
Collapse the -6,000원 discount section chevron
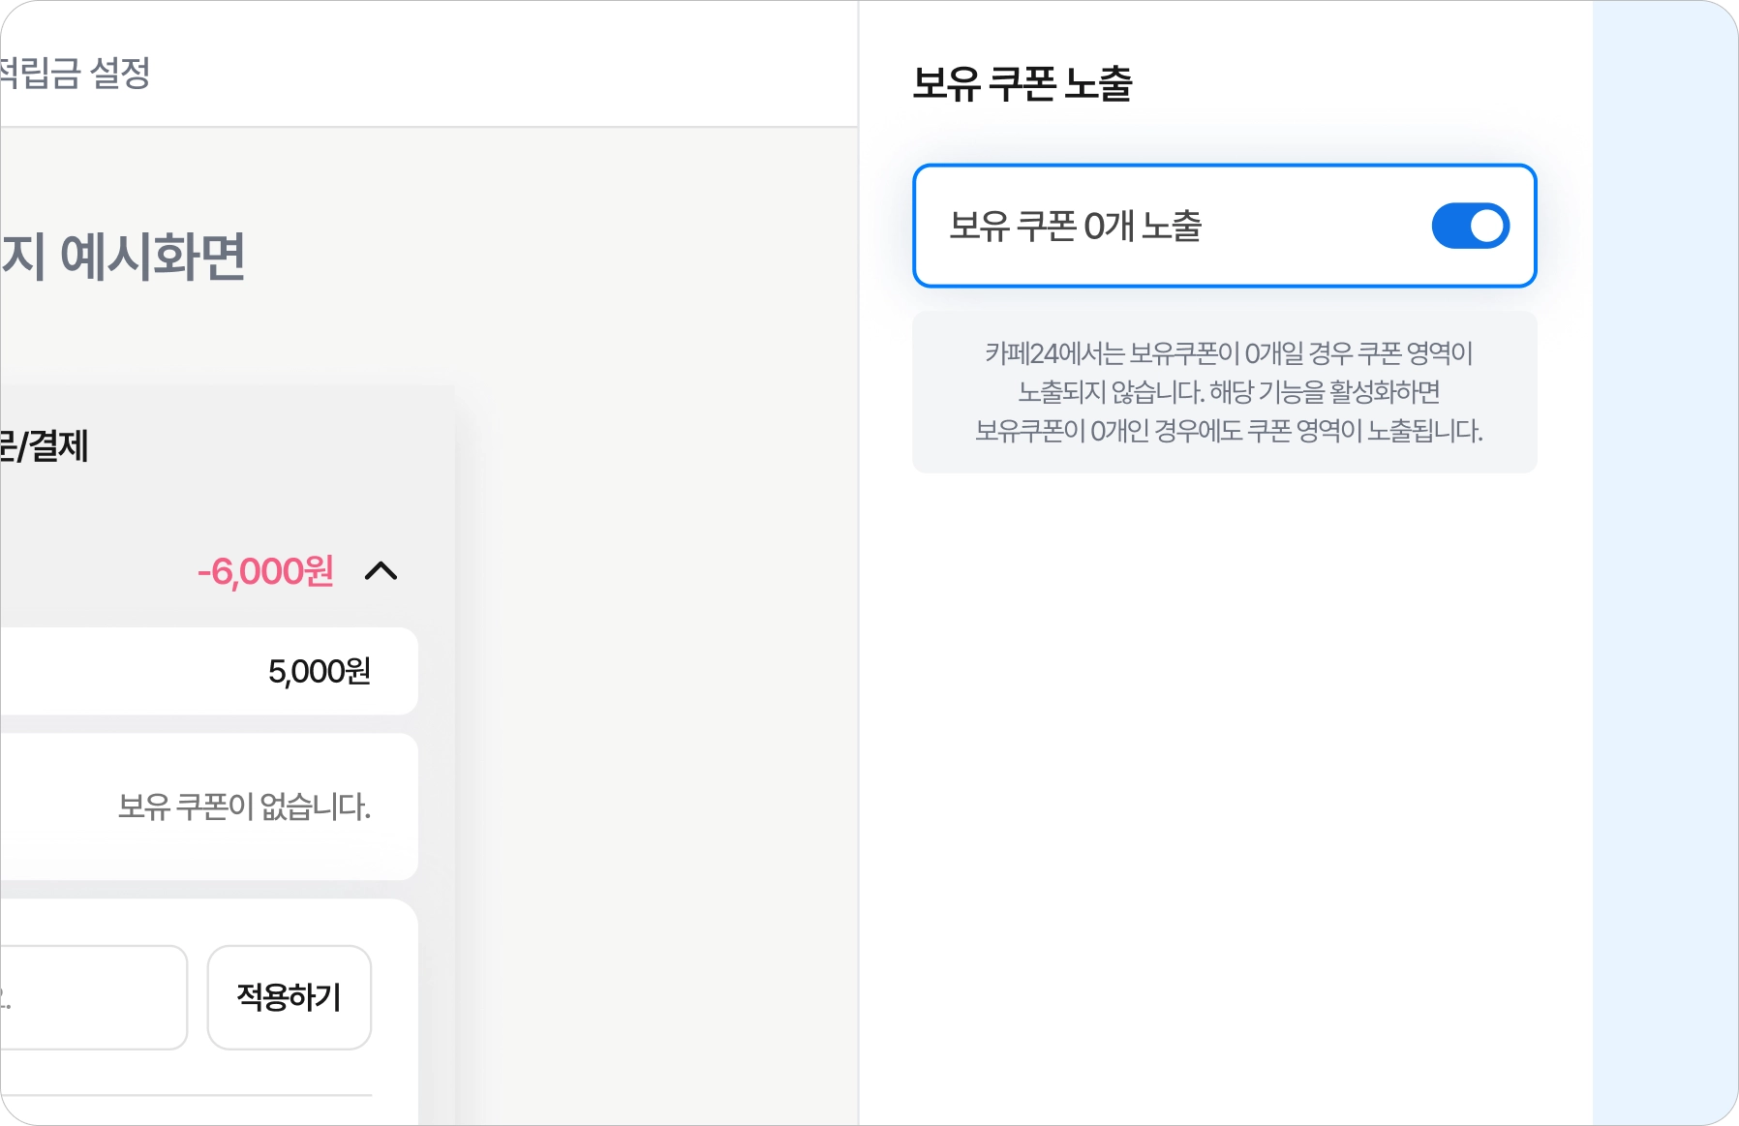381,571
